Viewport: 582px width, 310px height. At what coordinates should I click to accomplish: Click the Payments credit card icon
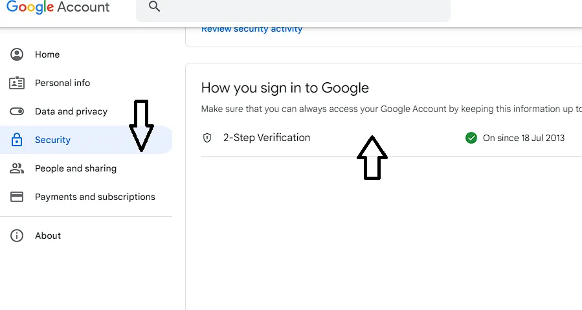tap(17, 197)
